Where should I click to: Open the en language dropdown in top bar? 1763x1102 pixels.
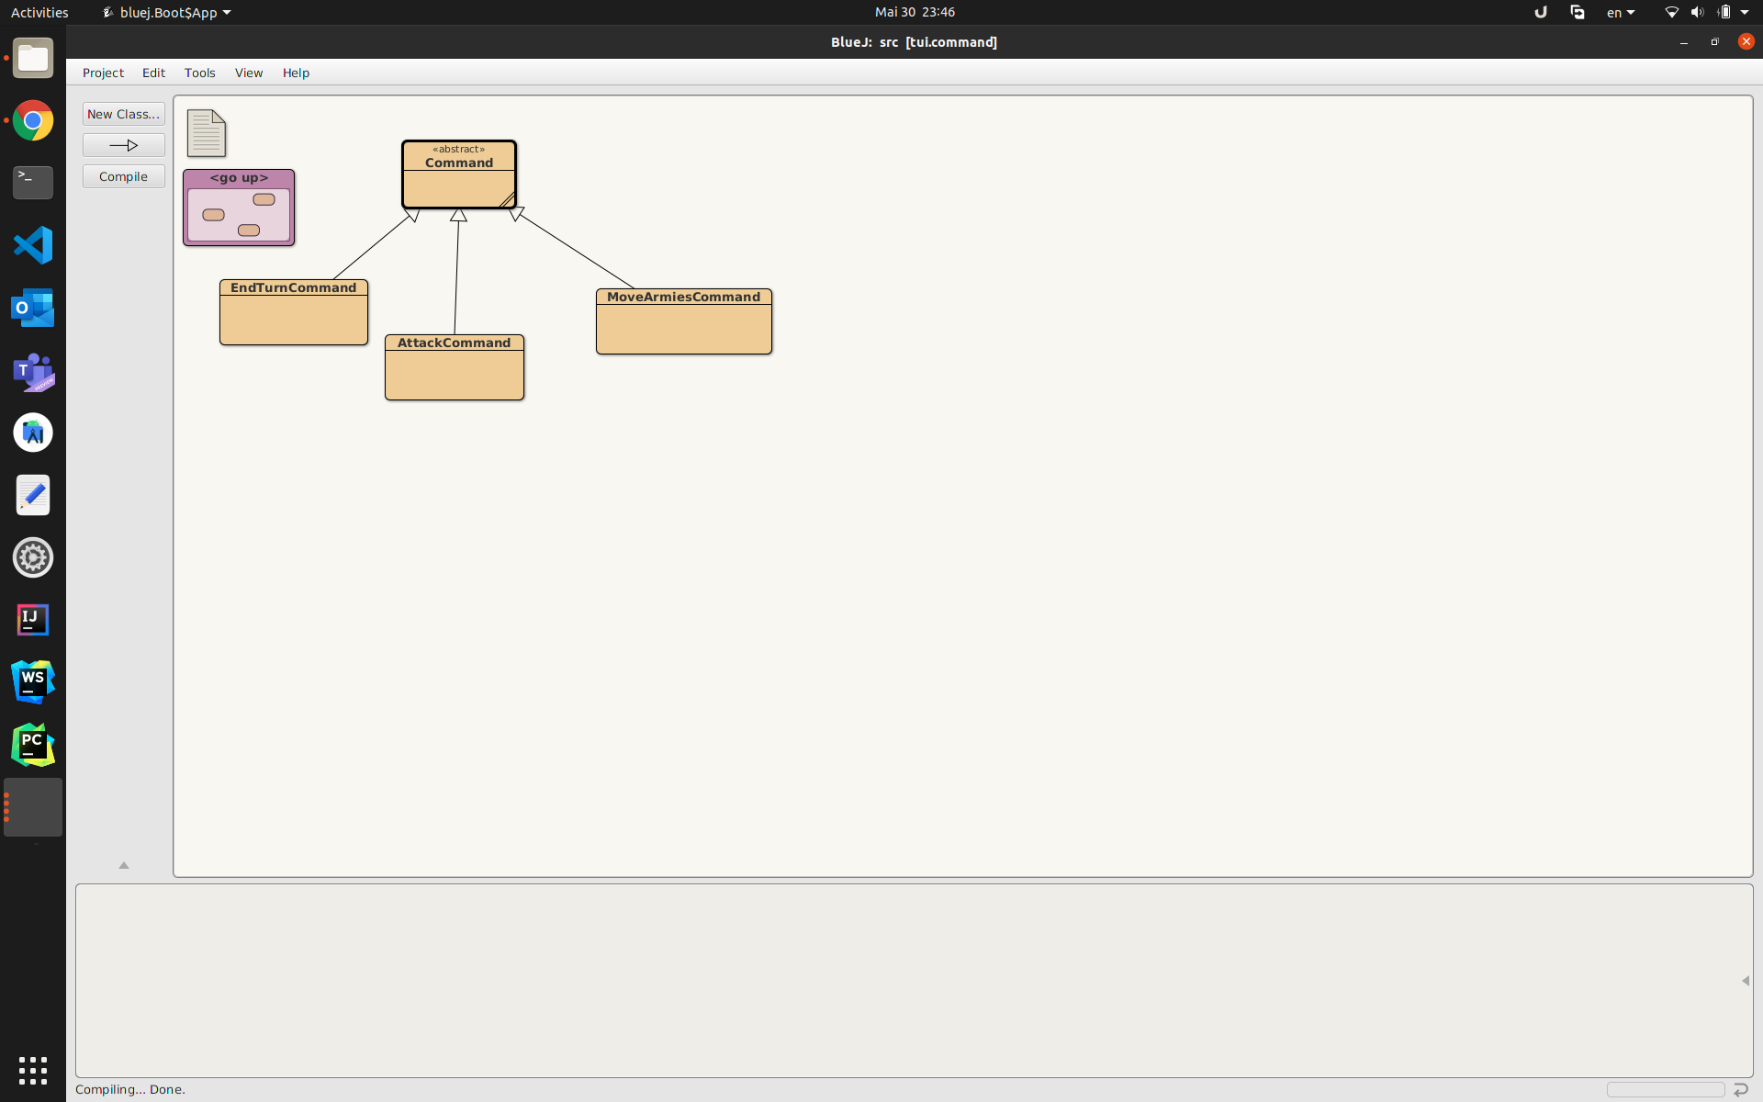1621,12
